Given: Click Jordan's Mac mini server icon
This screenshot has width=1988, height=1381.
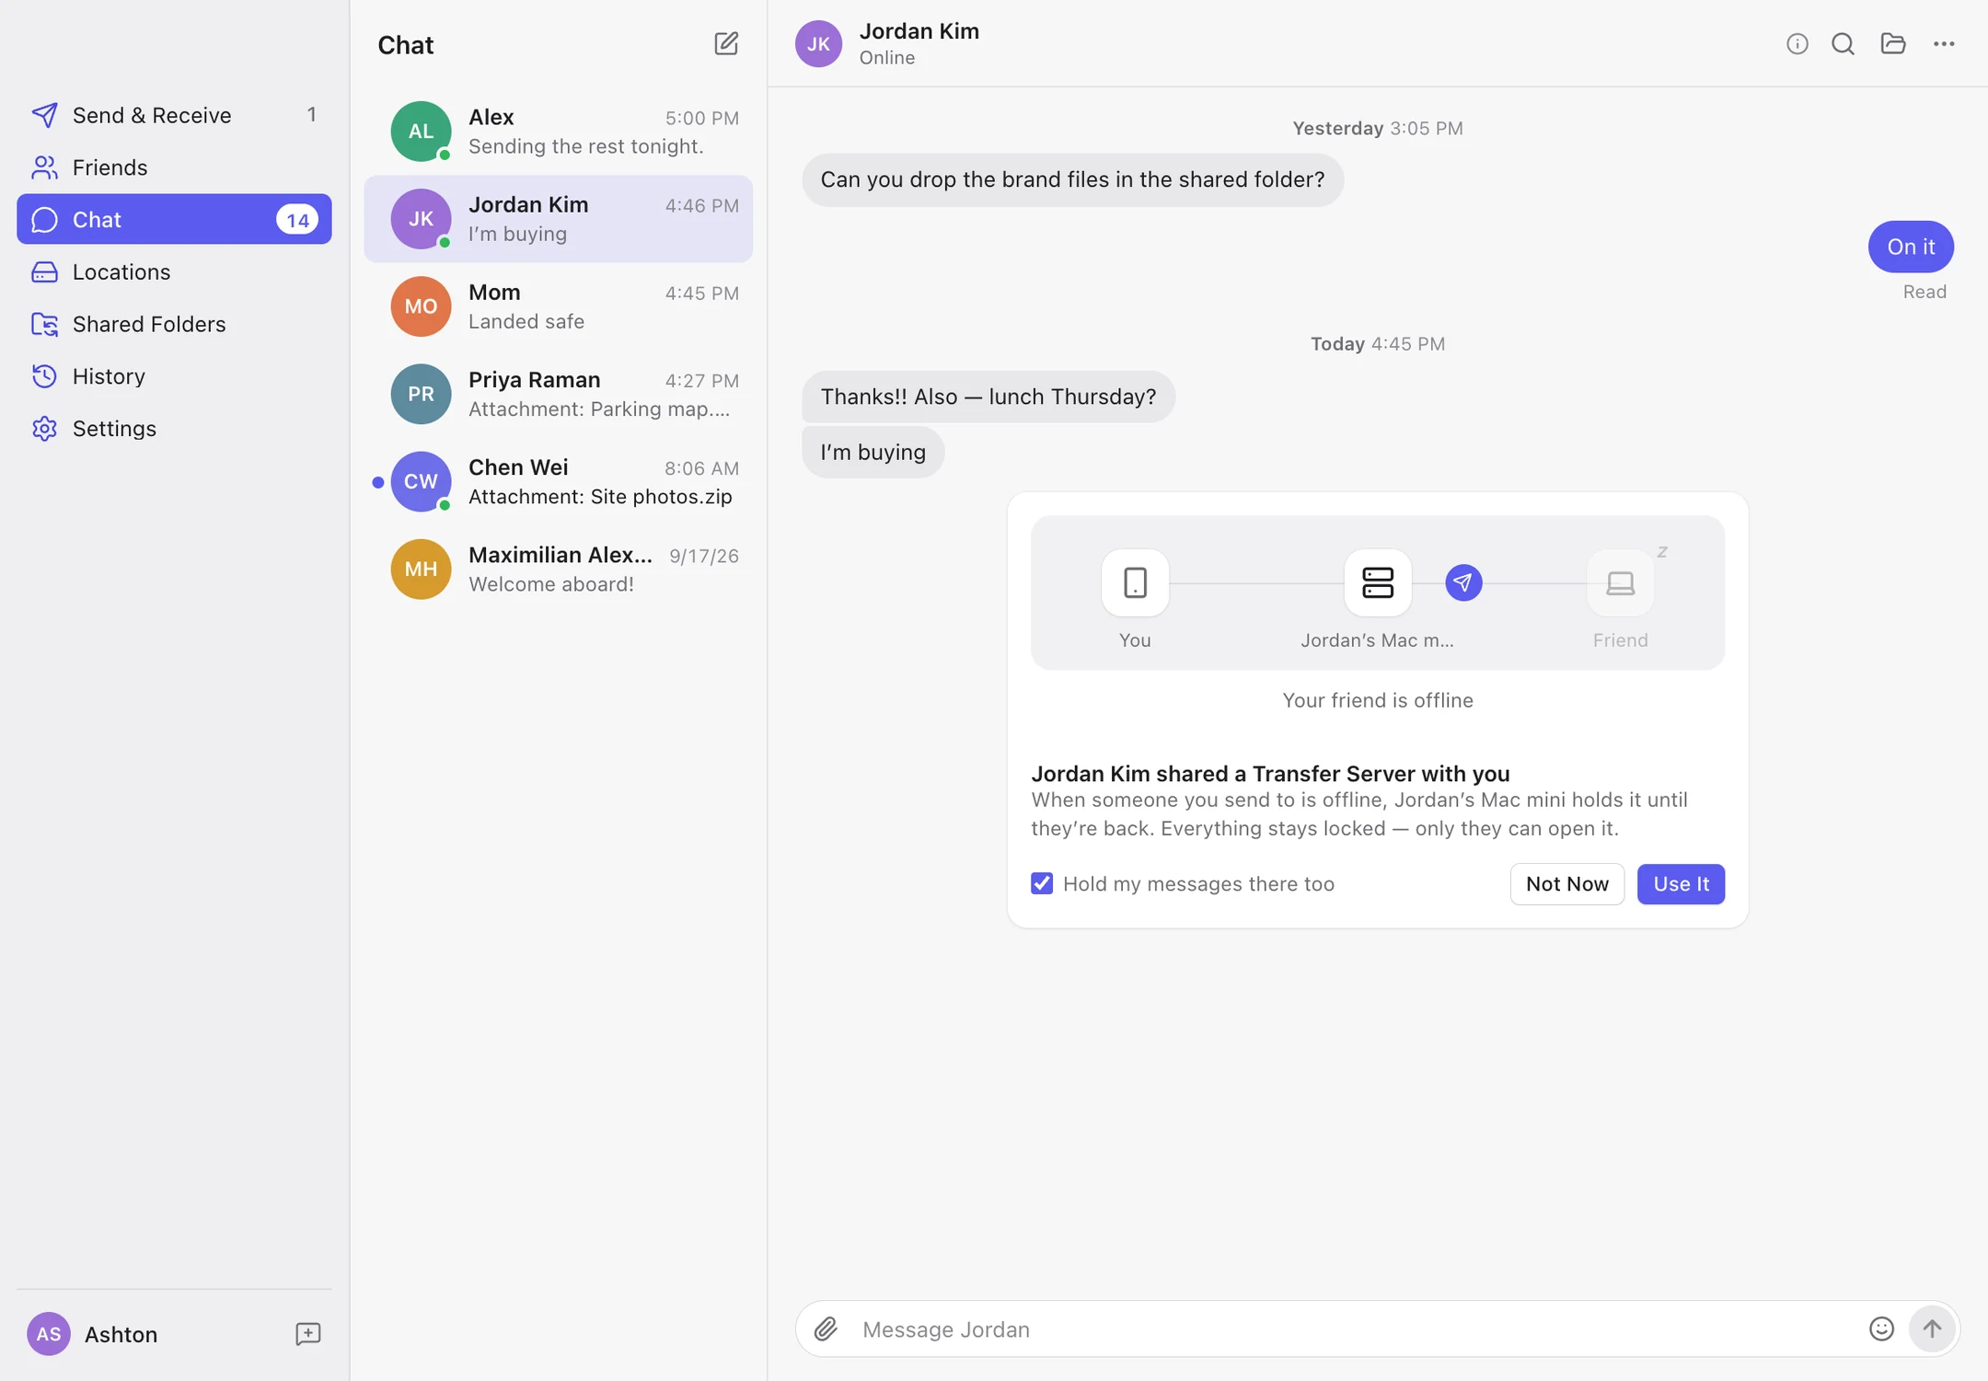Looking at the screenshot, I should click(x=1377, y=582).
